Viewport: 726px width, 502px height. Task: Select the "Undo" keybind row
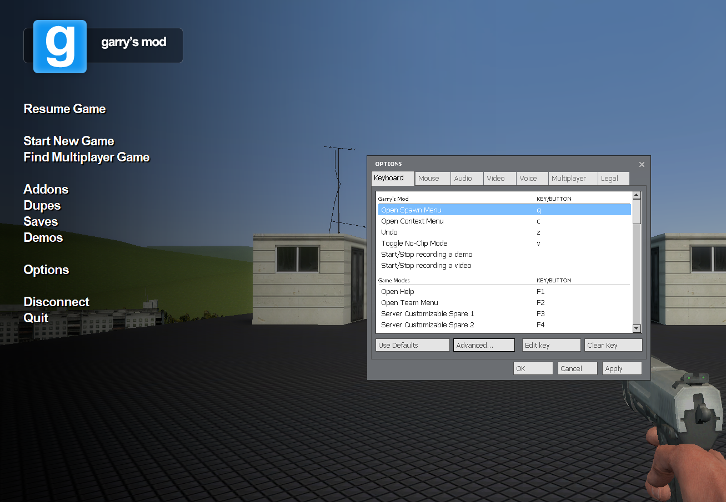(x=504, y=232)
